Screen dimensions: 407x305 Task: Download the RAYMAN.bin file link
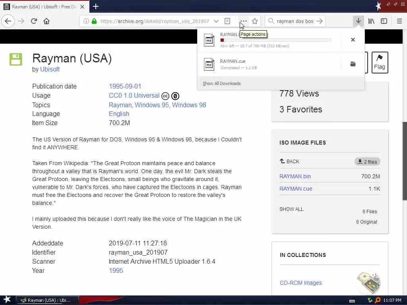(295, 176)
